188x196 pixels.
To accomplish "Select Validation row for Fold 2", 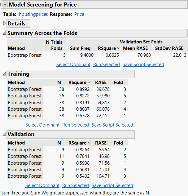I will (x=25, y=150).
